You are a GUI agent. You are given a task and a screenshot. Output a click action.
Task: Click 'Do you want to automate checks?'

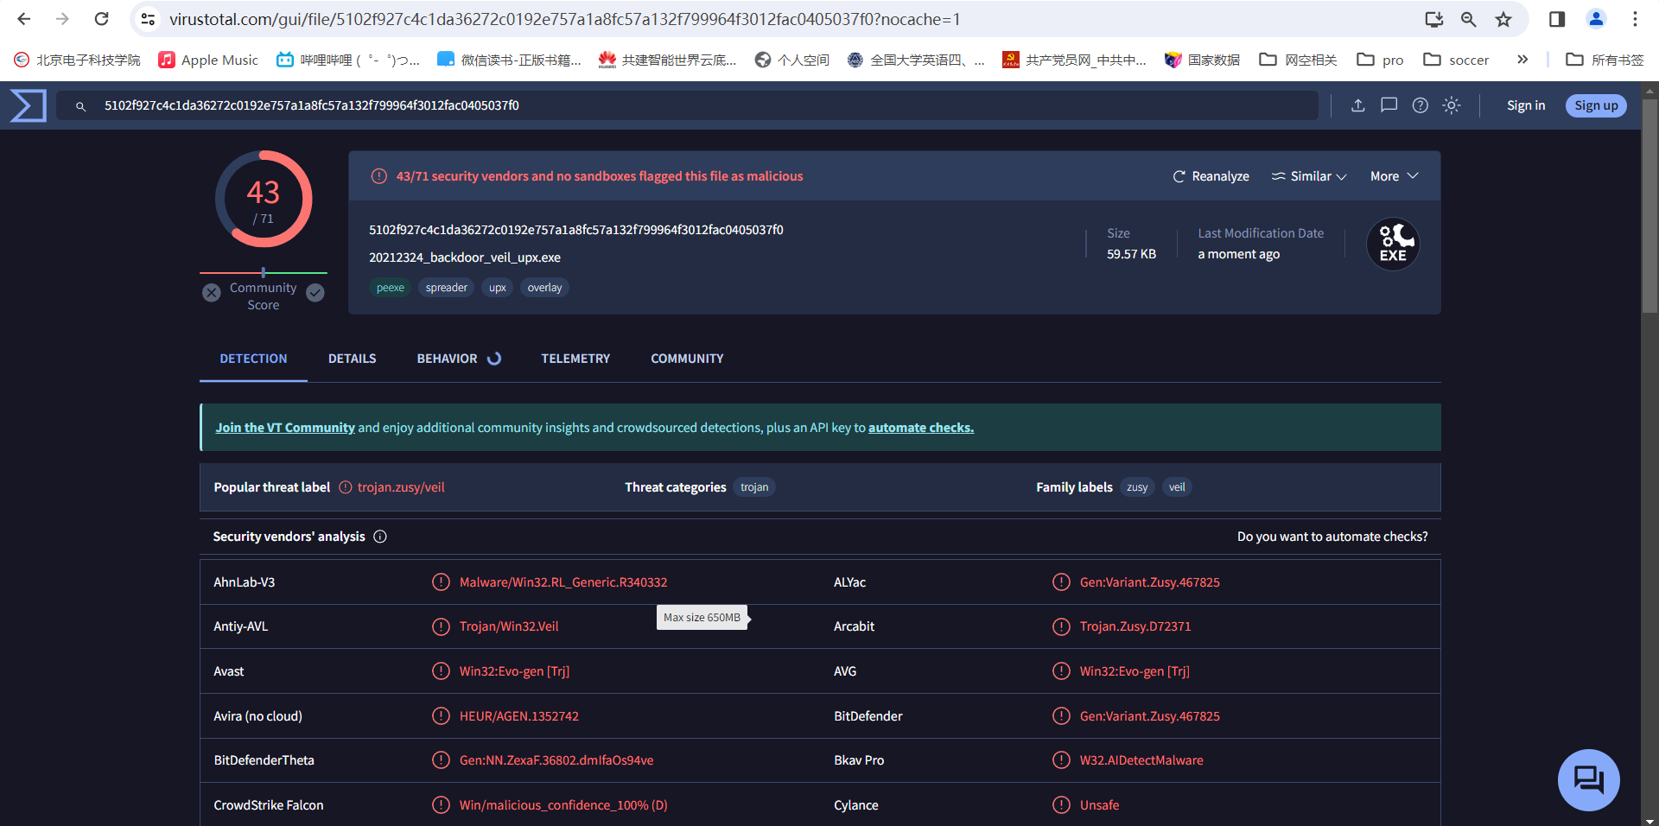point(1332,537)
